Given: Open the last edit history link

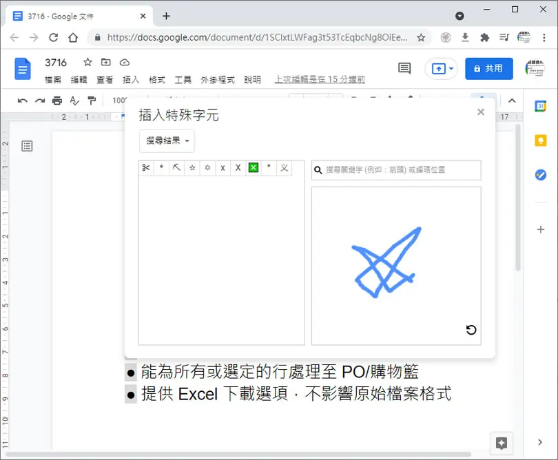Looking at the screenshot, I should tap(320, 79).
